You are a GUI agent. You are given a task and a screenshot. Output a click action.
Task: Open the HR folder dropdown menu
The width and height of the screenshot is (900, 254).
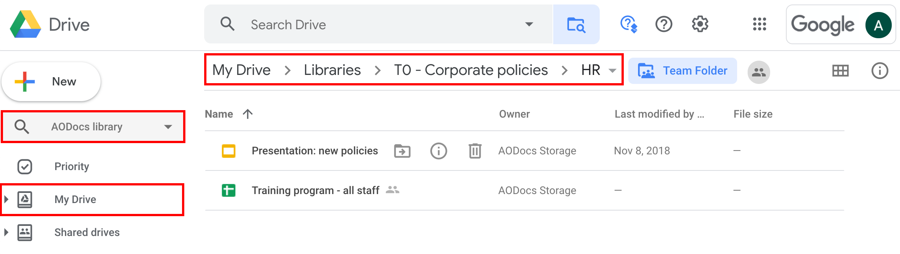pos(613,70)
